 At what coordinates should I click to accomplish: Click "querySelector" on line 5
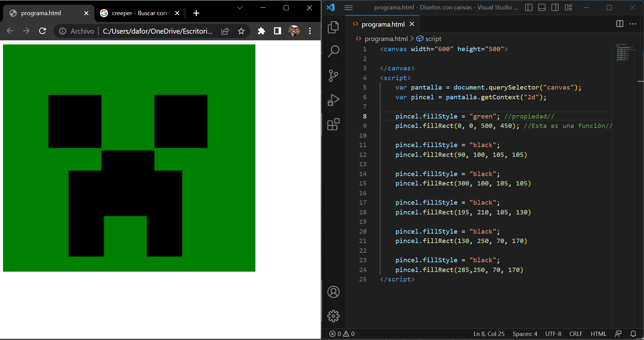pyautogui.click(x=514, y=87)
